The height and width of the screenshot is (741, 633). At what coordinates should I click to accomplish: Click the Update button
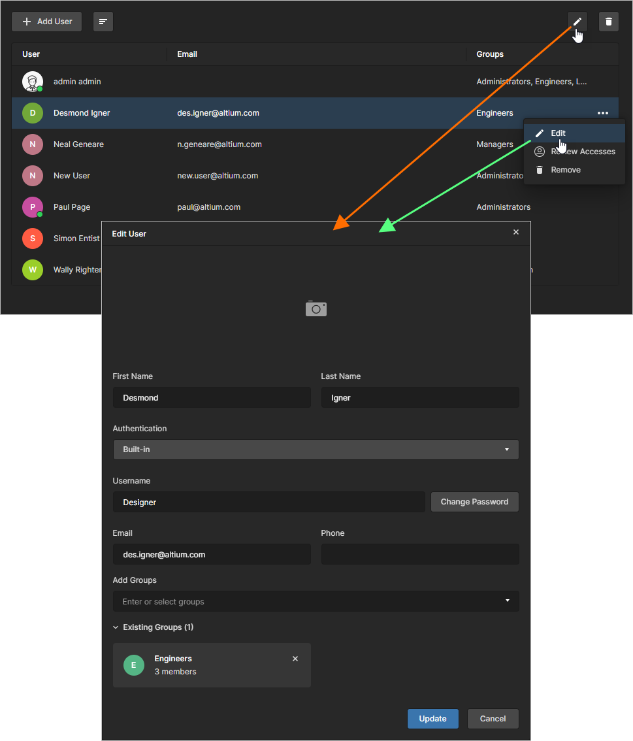pyautogui.click(x=432, y=718)
